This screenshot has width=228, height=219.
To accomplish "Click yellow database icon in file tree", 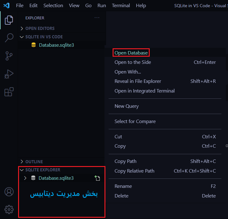I will point(34,45).
